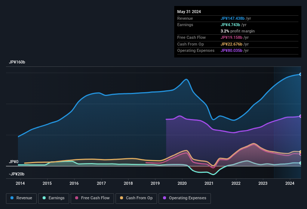Image resolution: width=307 pixels, height=209 pixels.
Task: Select the 2019 x-axis label
Action: click(x=155, y=183)
